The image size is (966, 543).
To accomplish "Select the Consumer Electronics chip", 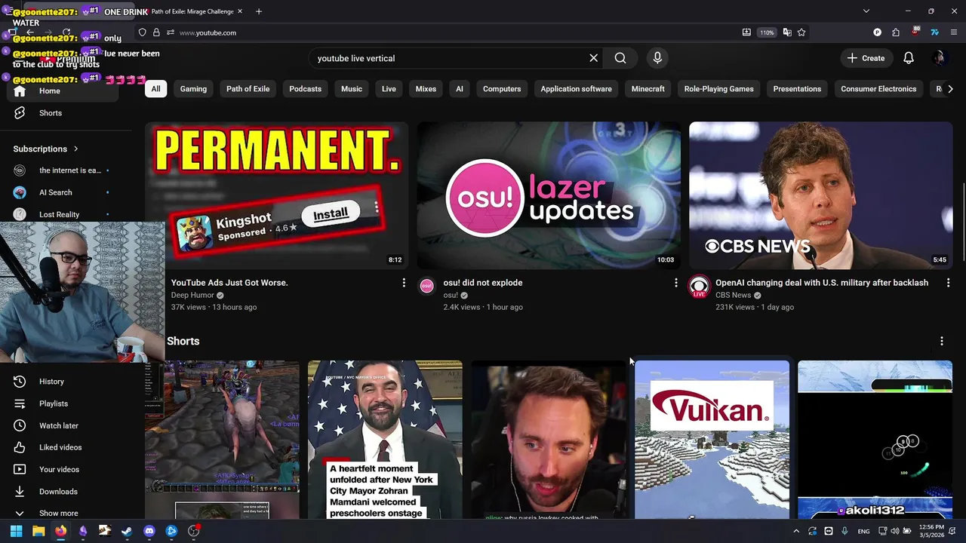I will (878, 89).
